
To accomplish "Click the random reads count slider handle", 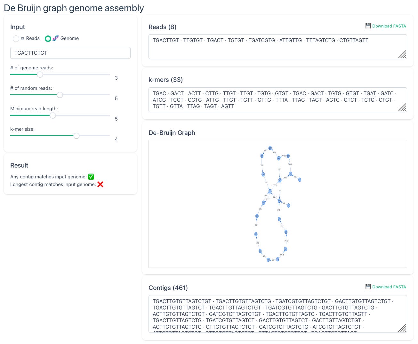I will pyautogui.click(x=60, y=95).
